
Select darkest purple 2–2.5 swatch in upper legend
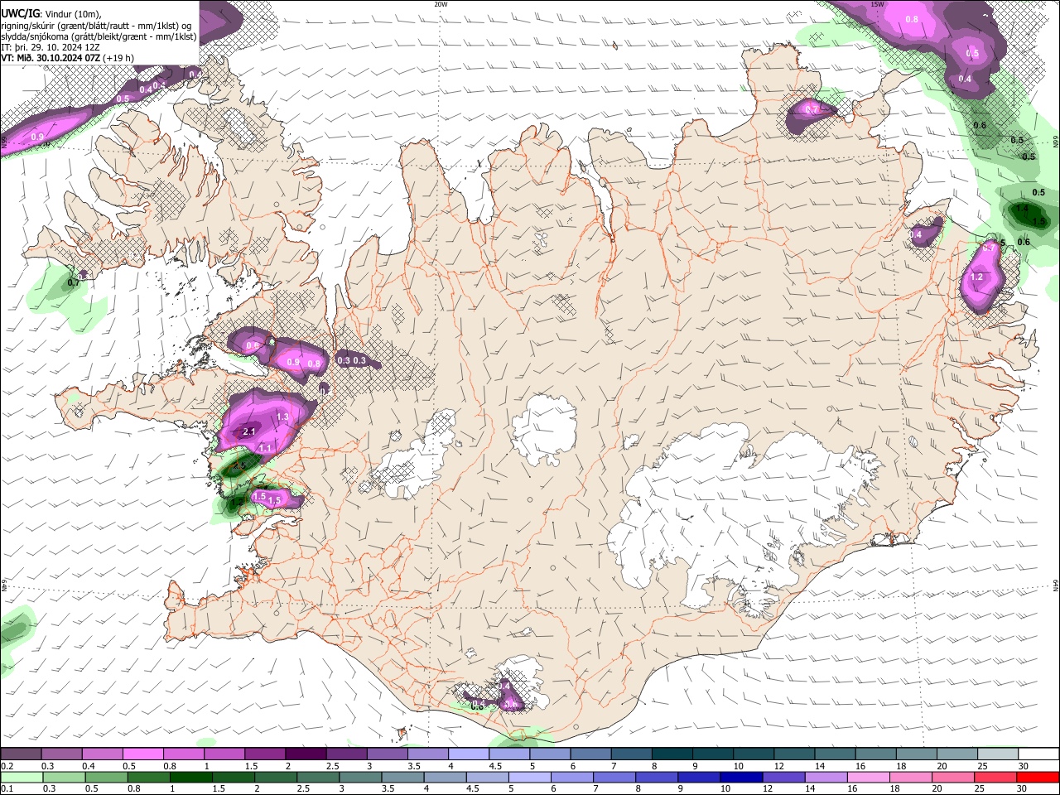[305, 754]
